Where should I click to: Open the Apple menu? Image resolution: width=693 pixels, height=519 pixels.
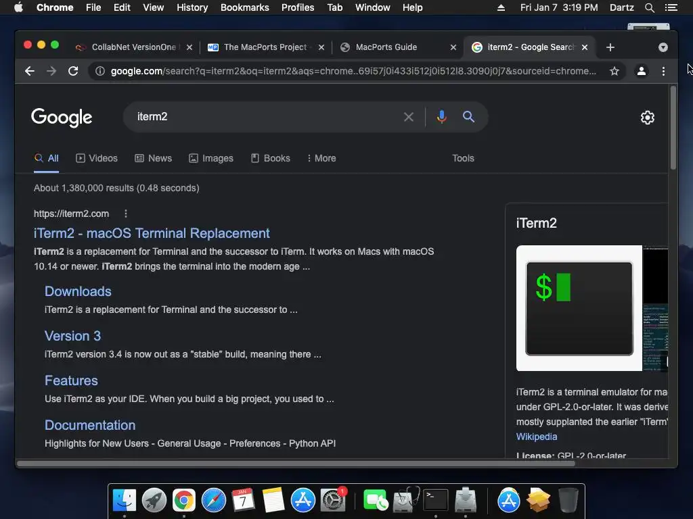[18, 7]
